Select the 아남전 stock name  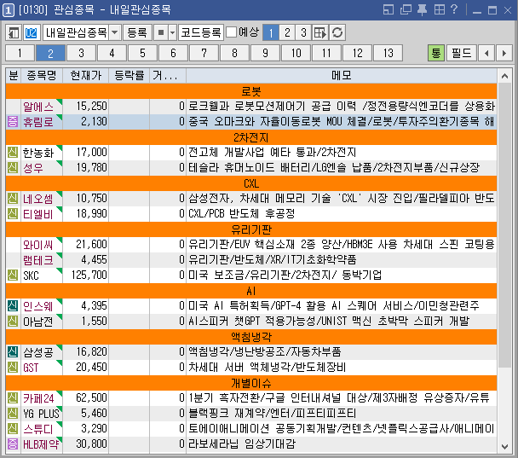(x=38, y=321)
